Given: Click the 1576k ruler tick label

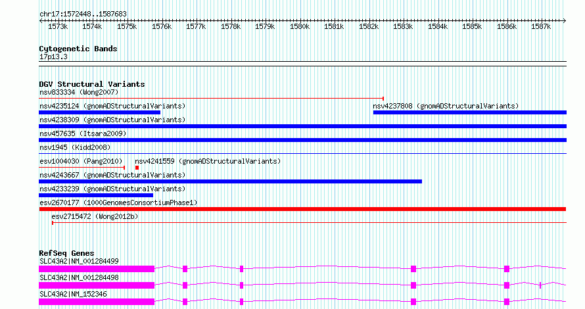Looking at the screenshot, I should (162, 26).
